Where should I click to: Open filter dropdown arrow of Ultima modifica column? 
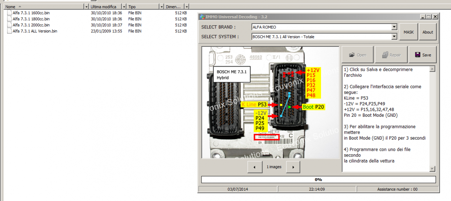click(124, 7)
